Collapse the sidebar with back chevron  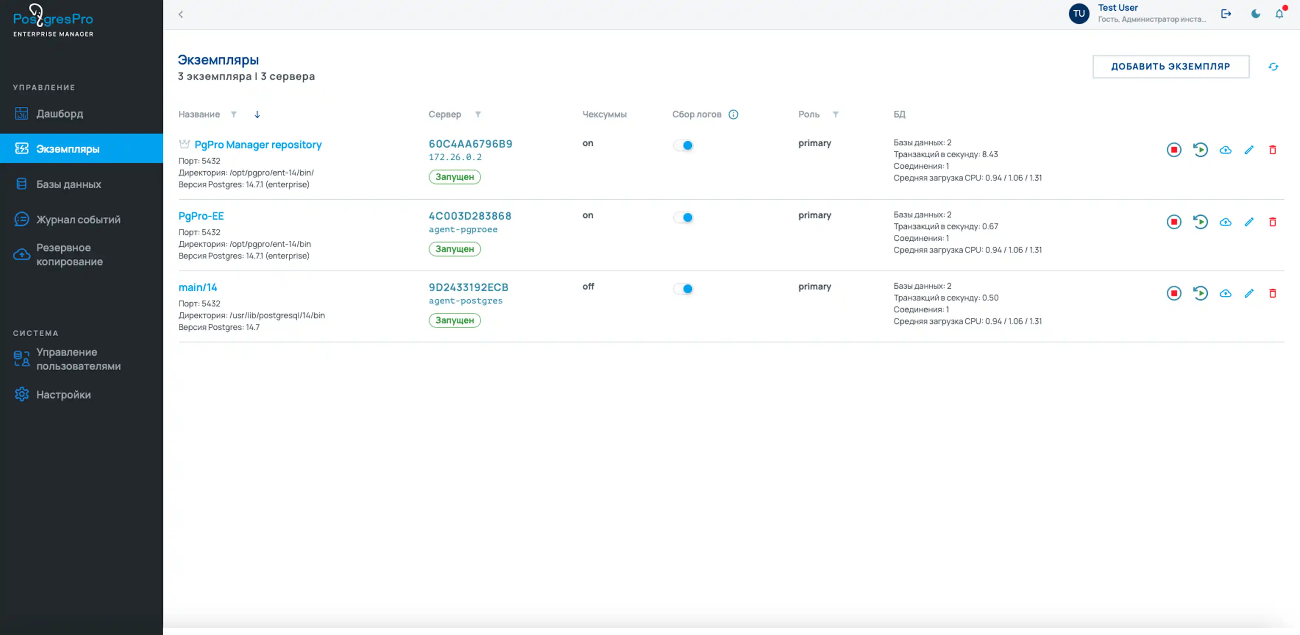click(x=181, y=14)
